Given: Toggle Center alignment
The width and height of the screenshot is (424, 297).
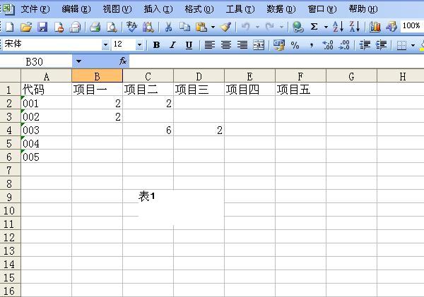Looking at the screenshot, I should coord(226,45).
